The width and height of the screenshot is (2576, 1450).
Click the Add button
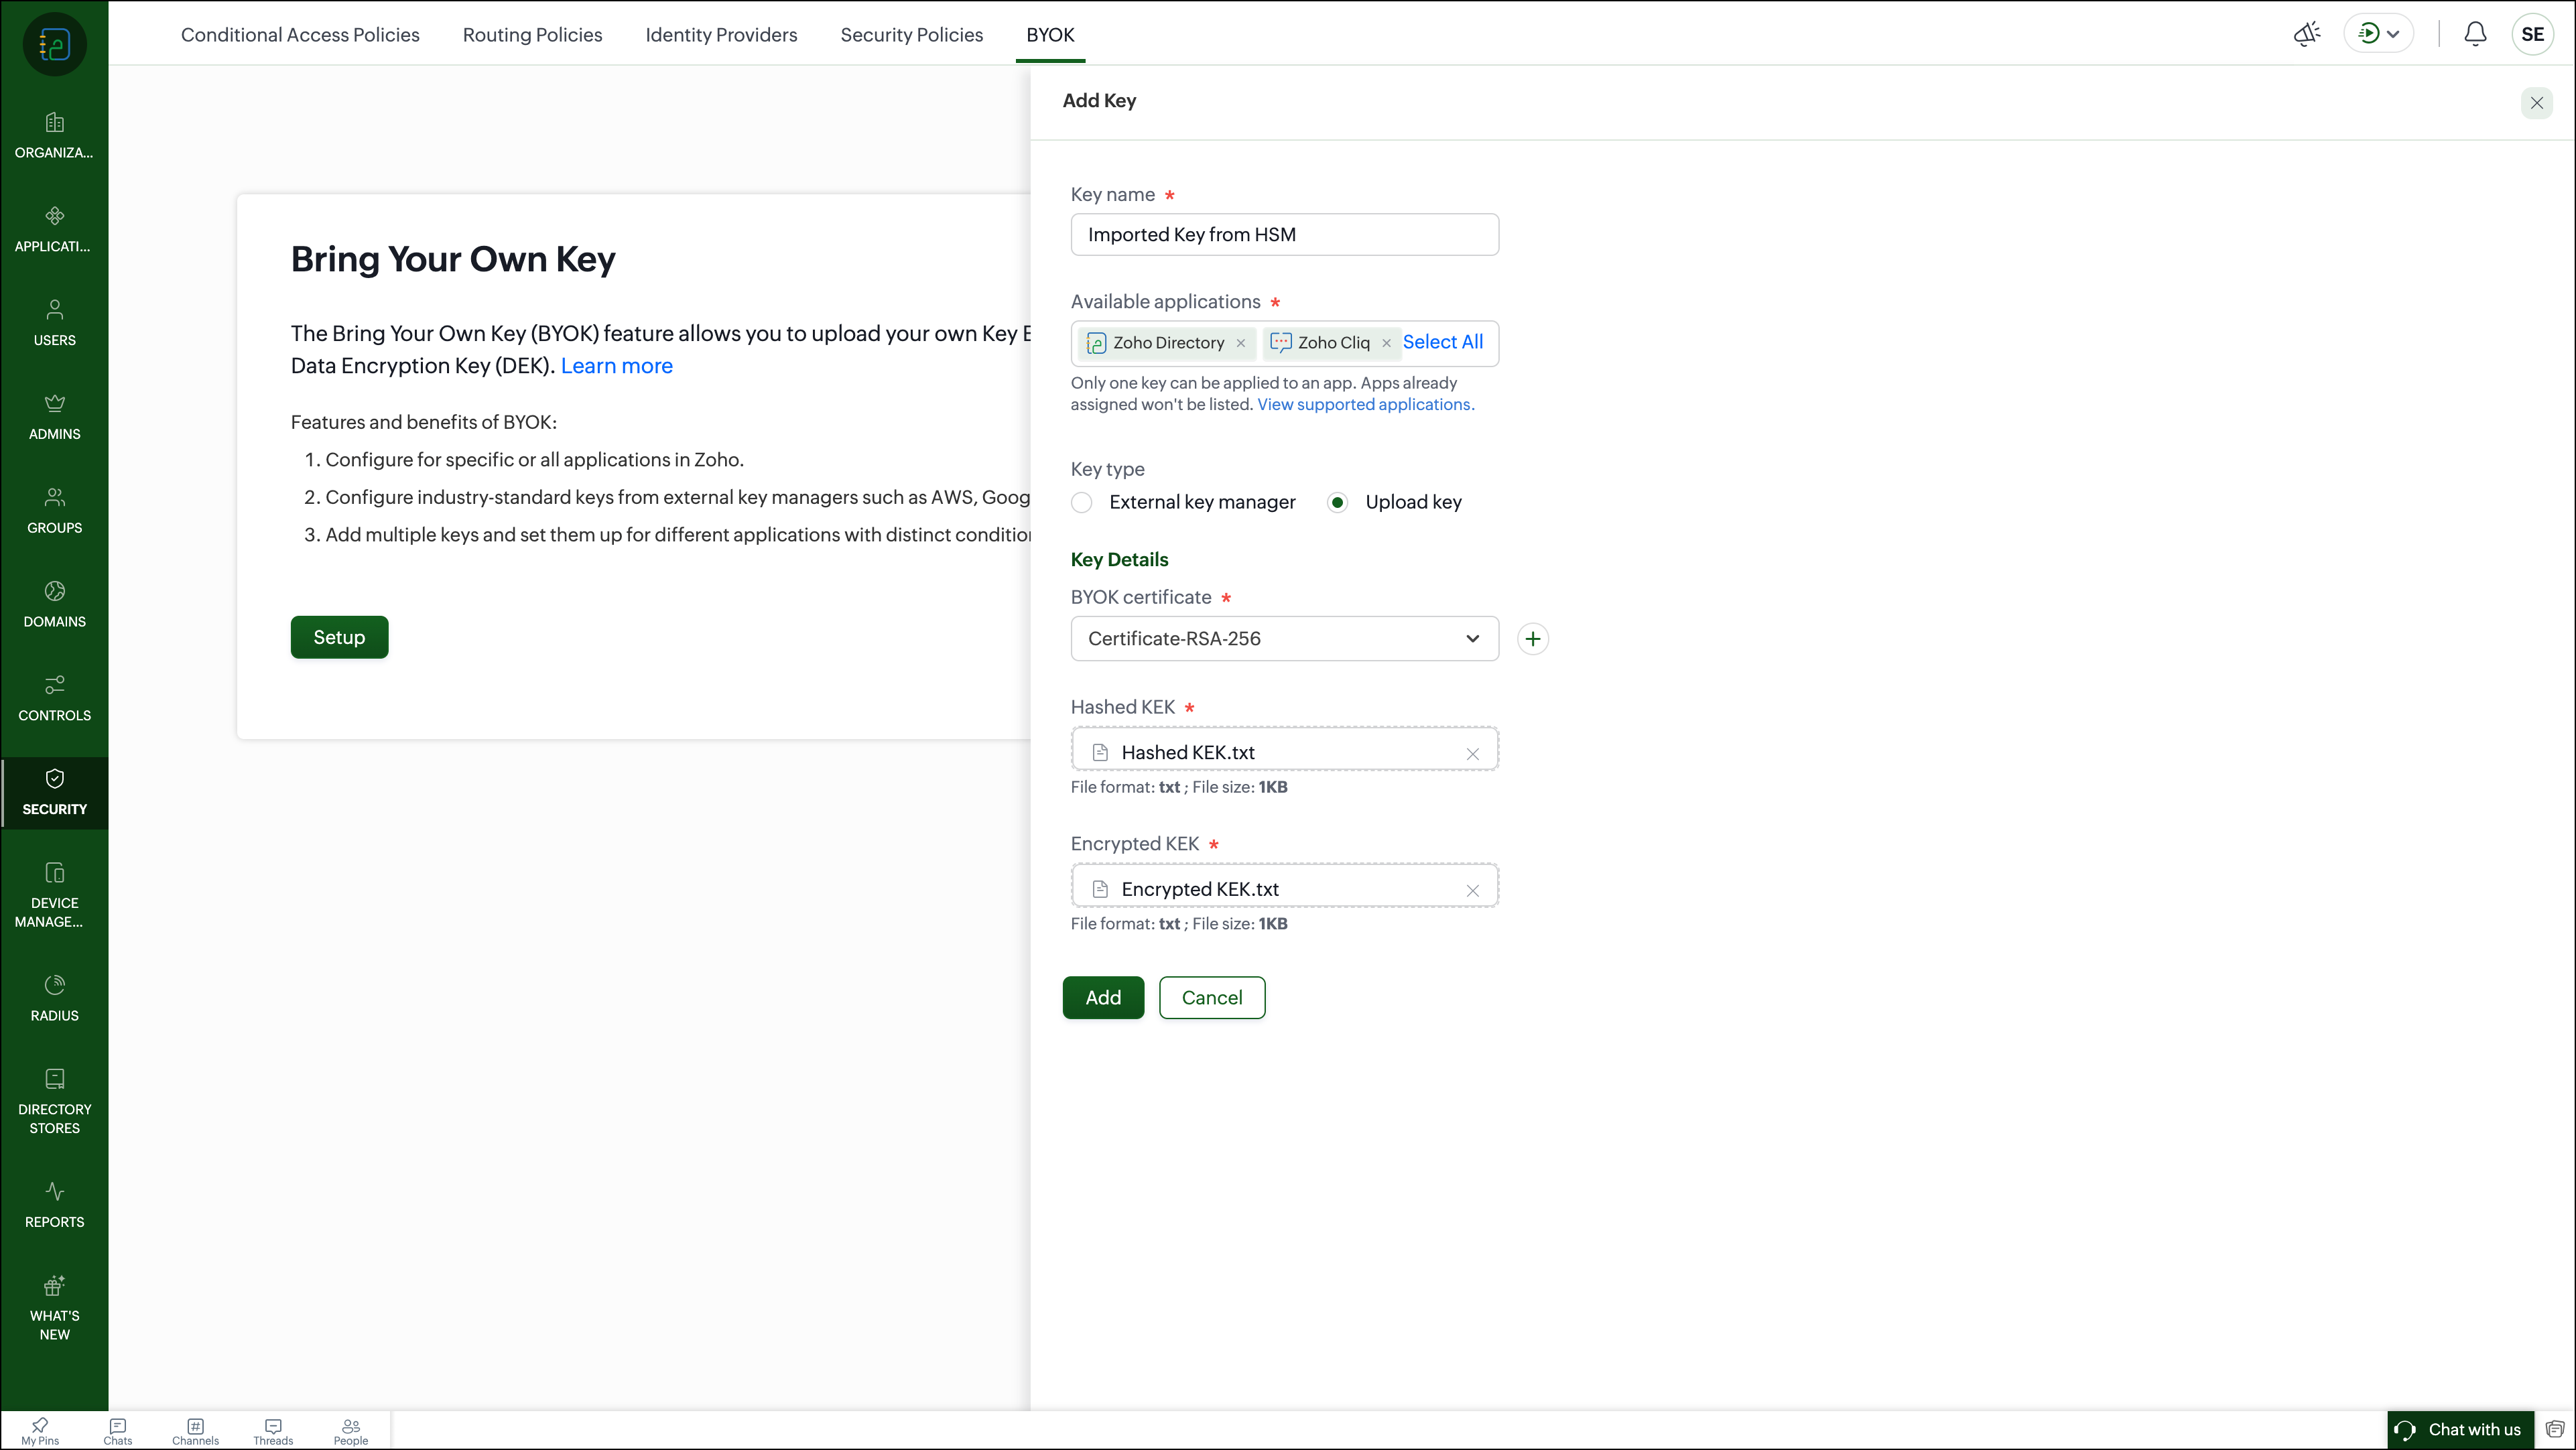pyautogui.click(x=1102, y=998)
